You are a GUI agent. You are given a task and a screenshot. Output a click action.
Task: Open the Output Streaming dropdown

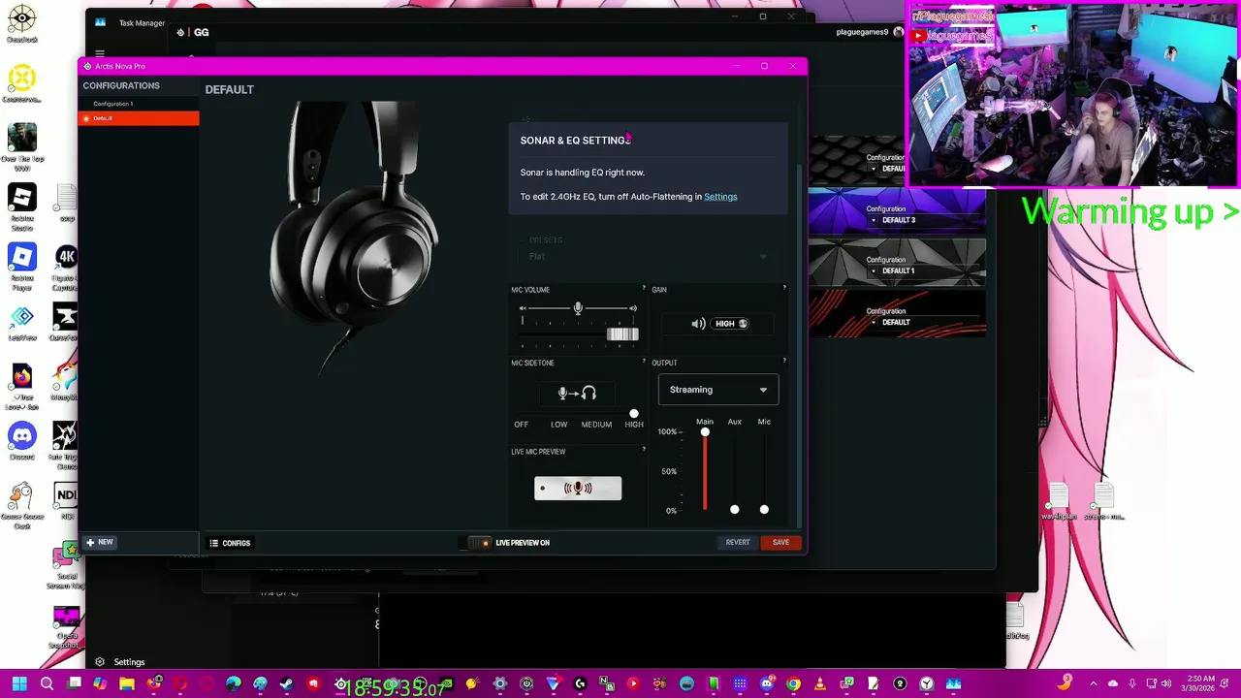point(717,390)
